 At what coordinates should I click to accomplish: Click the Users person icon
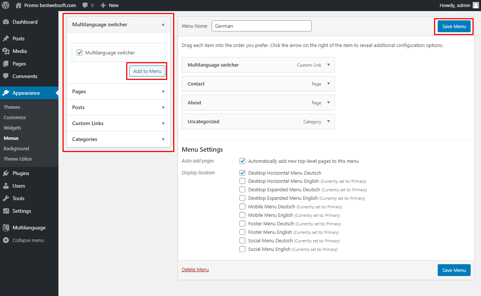click(x=6, y=186)
